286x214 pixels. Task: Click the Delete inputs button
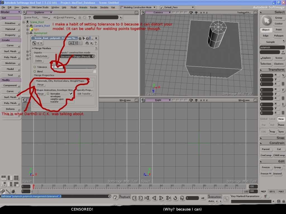[x=39, y=61]
